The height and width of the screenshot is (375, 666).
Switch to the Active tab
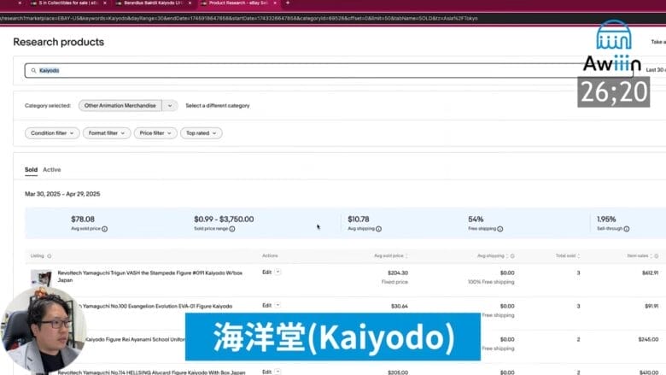pyautogui.click(x=52, y=170)
